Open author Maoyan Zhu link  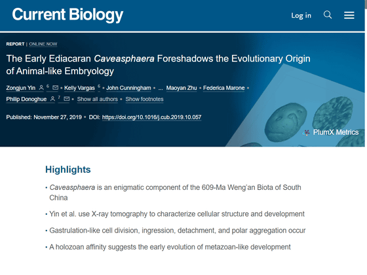pyautogui.click(x=182, y=88)
